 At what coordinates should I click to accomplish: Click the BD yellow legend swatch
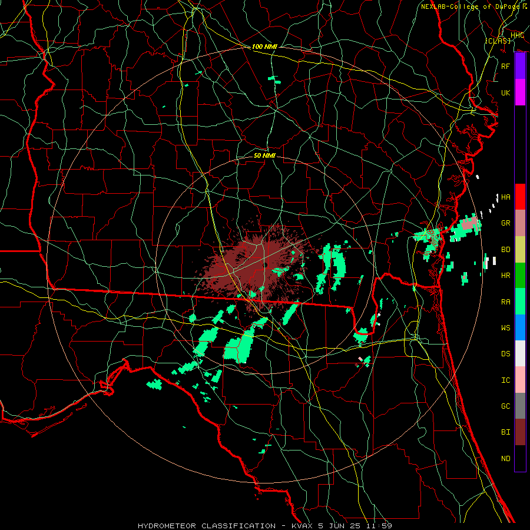point(520,249)
